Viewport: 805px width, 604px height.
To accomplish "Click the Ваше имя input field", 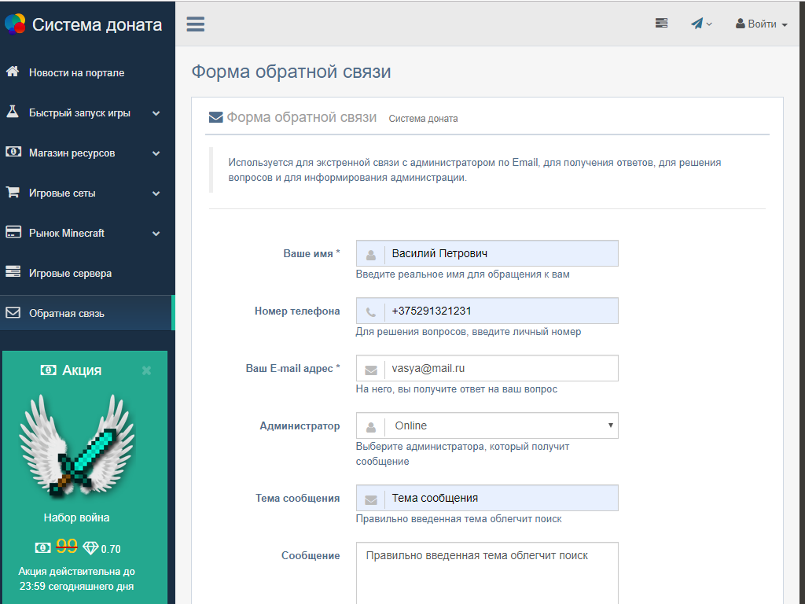I will tap(500, 254).
